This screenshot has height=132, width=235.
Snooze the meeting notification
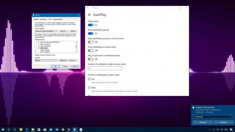[x=203, y=122]
